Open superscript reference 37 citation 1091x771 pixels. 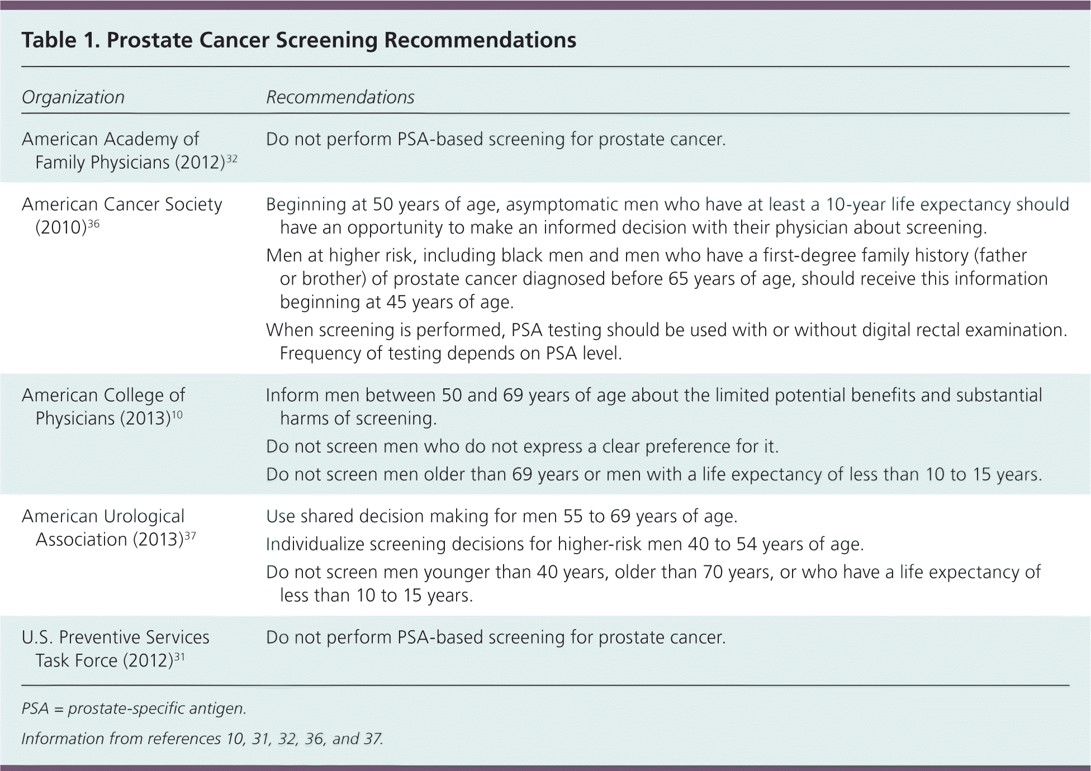coord(190,536)
